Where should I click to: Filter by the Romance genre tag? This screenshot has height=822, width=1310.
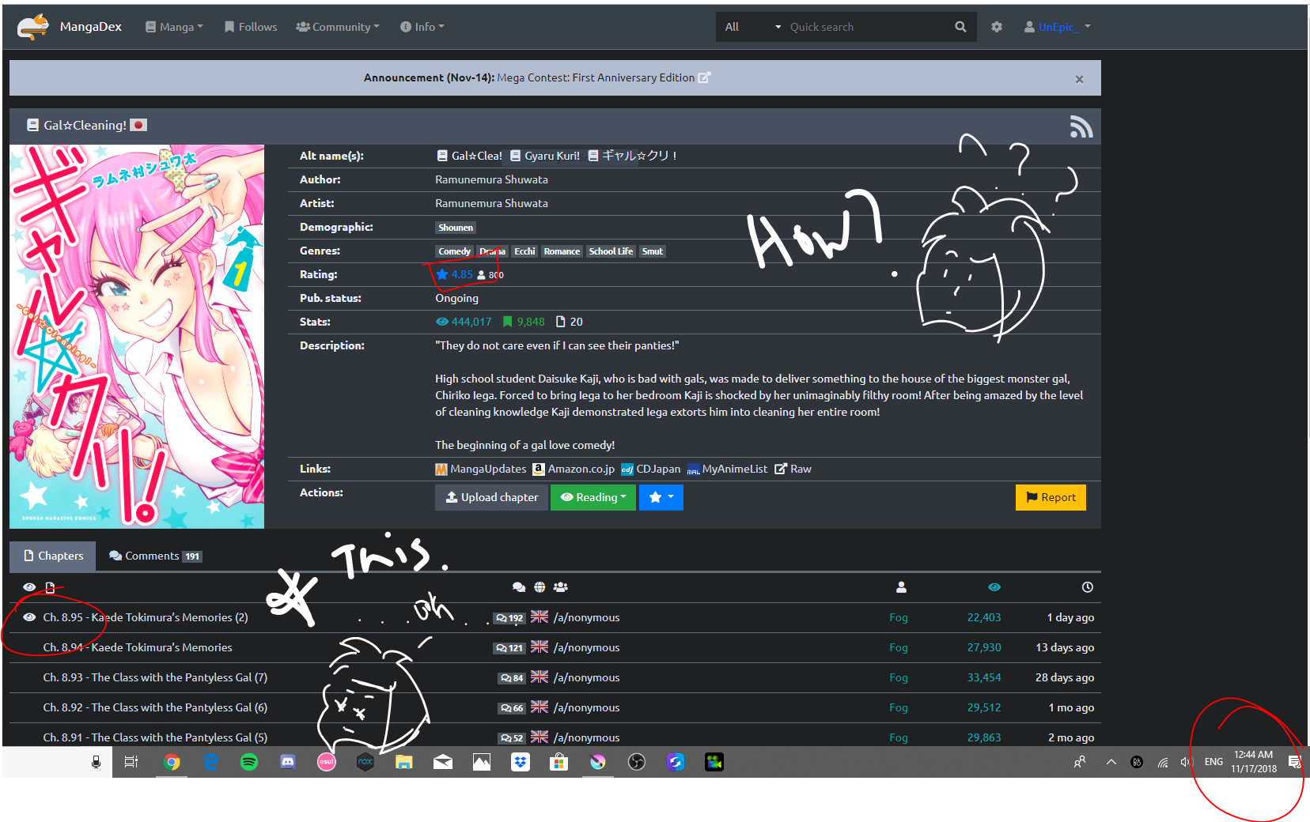[x=562, y=251]
